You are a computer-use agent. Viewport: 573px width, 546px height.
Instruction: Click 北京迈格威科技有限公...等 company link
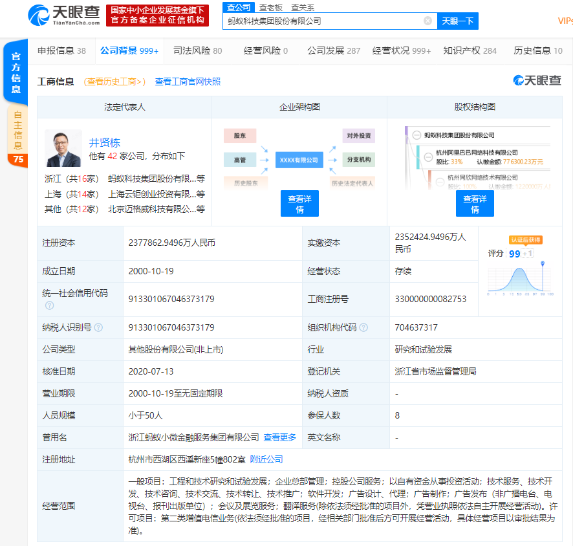157,209
